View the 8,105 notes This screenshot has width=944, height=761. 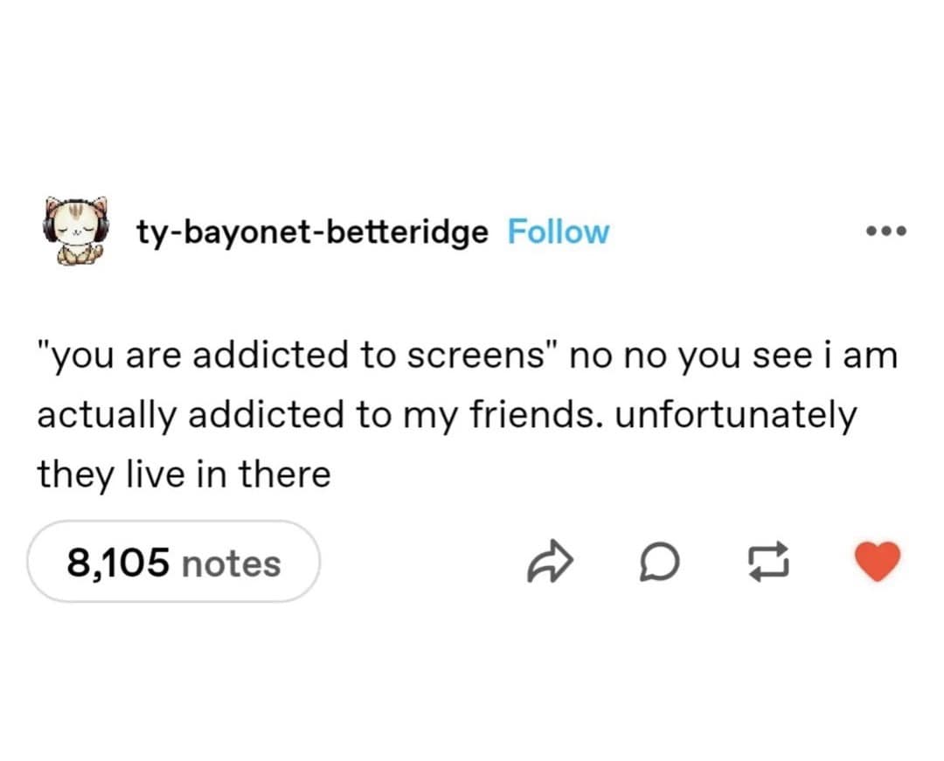click(174, 562)
